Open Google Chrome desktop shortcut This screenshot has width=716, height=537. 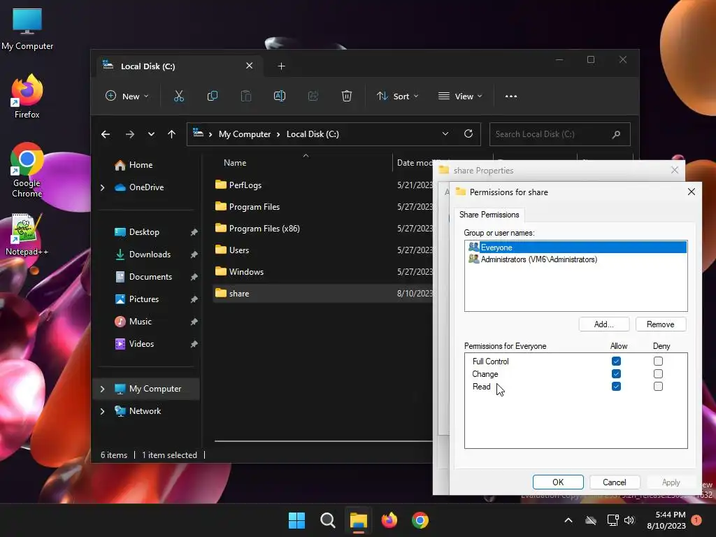click(27, 170)
